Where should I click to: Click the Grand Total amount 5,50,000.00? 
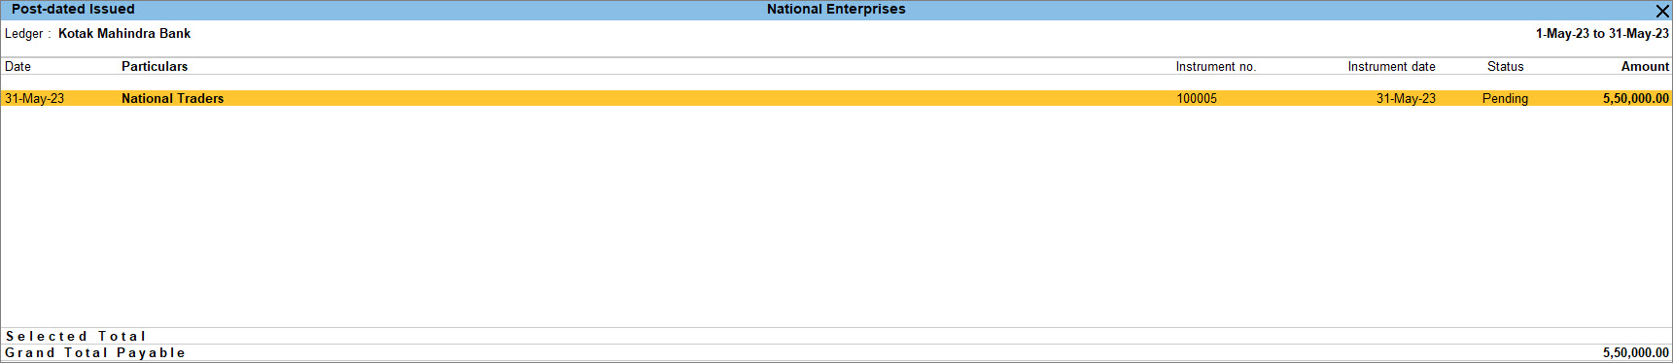(x=1636, y=352)
